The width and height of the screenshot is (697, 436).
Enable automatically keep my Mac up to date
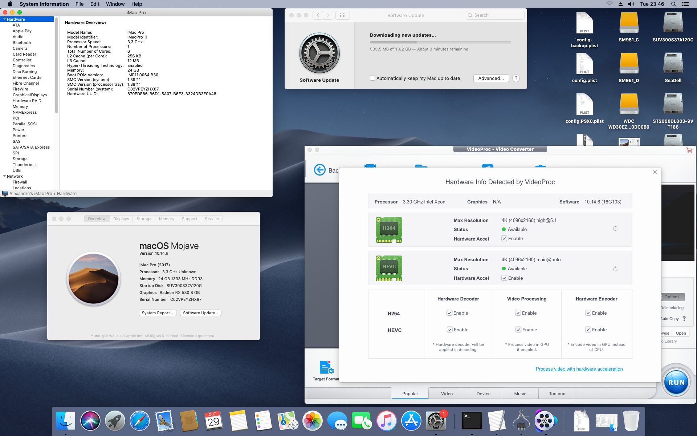[372, 78]
